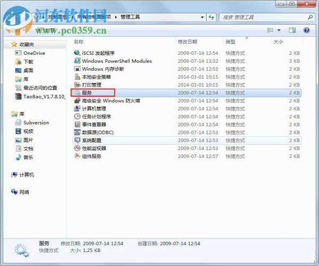Click the help question mark icon
Image resolution: width=319 pixels, height=266 pixels.
(306, 30)
